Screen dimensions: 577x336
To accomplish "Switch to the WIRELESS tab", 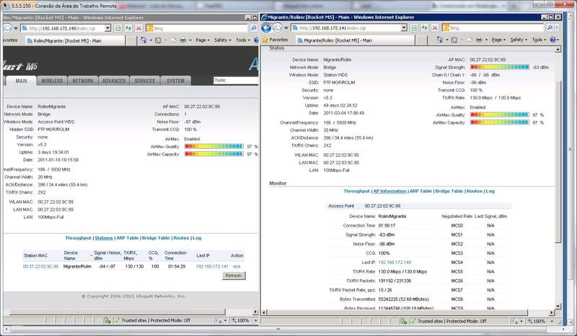I will click(52, 81).
